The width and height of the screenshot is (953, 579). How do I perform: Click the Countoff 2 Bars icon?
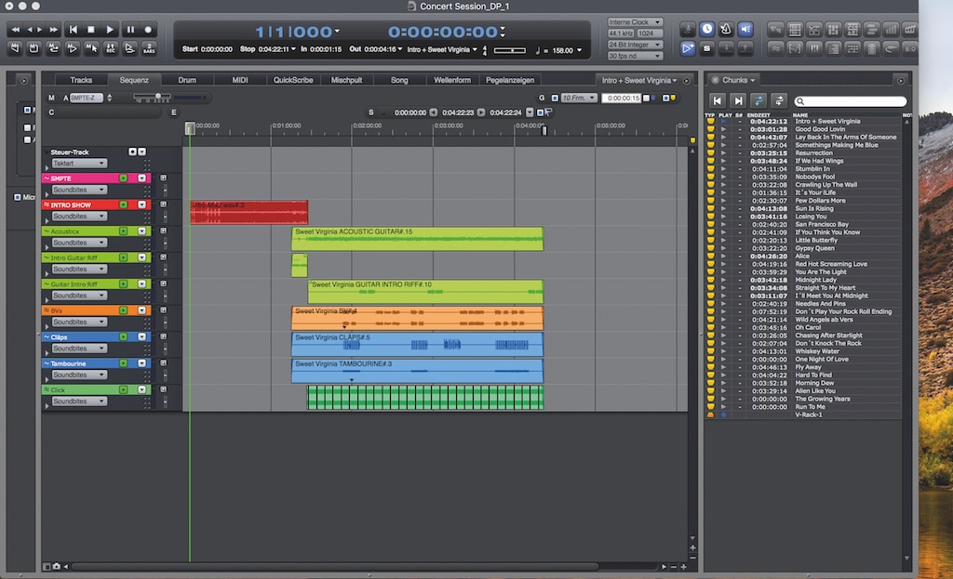click(x=148, y=47)
